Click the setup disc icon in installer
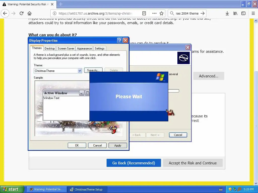This screenshot has width=258, height=193. (183, 58)
